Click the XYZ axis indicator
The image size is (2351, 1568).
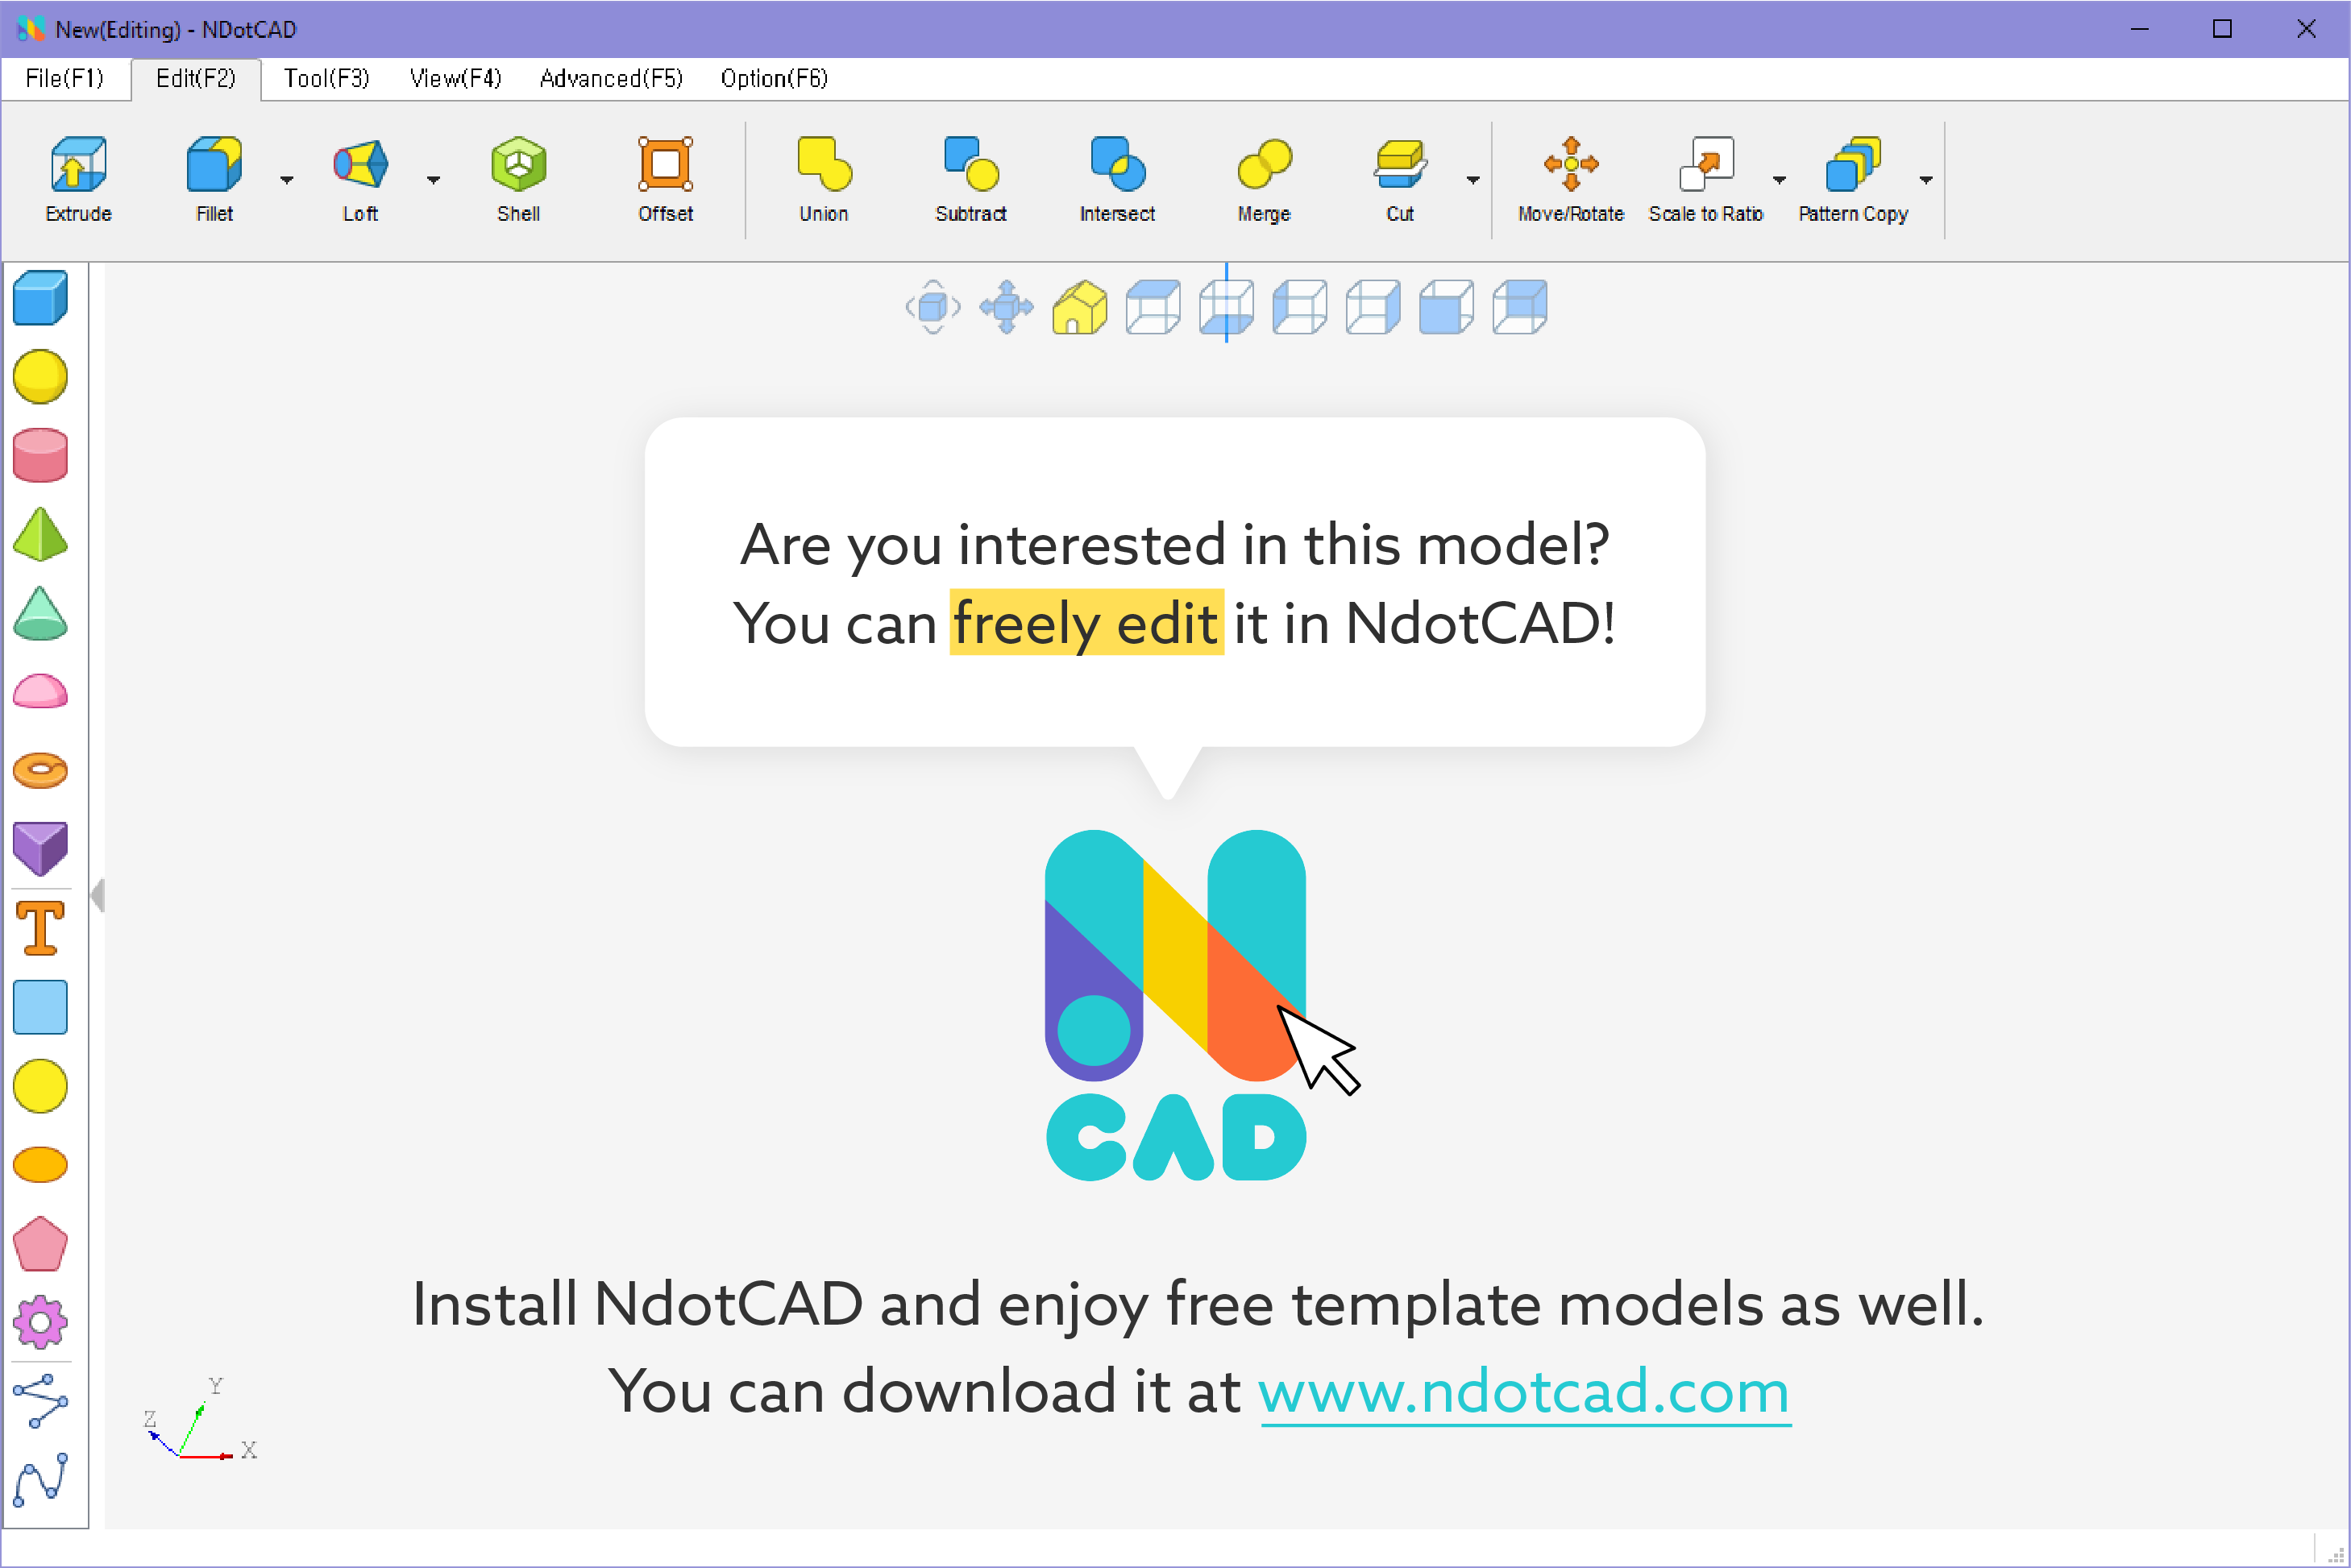pos(200,1420)
